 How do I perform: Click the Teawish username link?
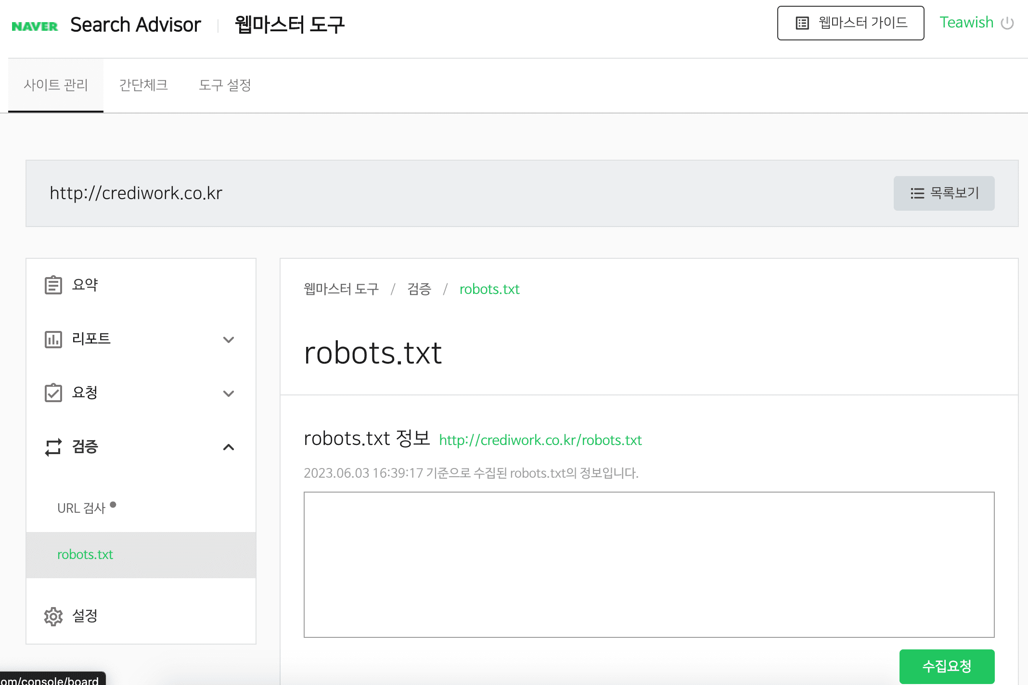click(966, 23)
